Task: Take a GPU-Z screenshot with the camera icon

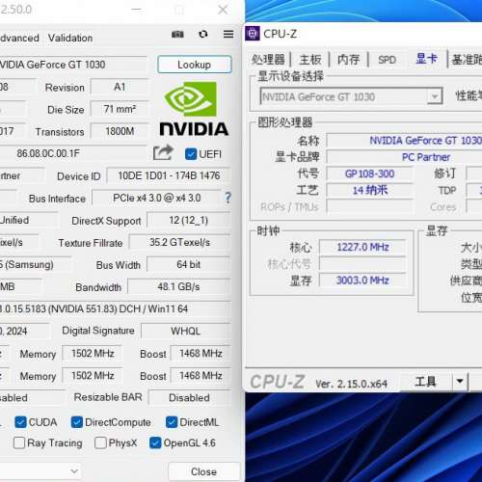Action: [x=177, y=34]
